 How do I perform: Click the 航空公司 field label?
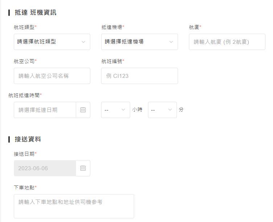coord(24,61)
